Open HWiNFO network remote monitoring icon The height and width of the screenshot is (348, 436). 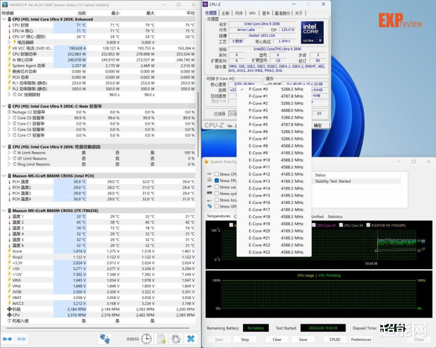105,339
